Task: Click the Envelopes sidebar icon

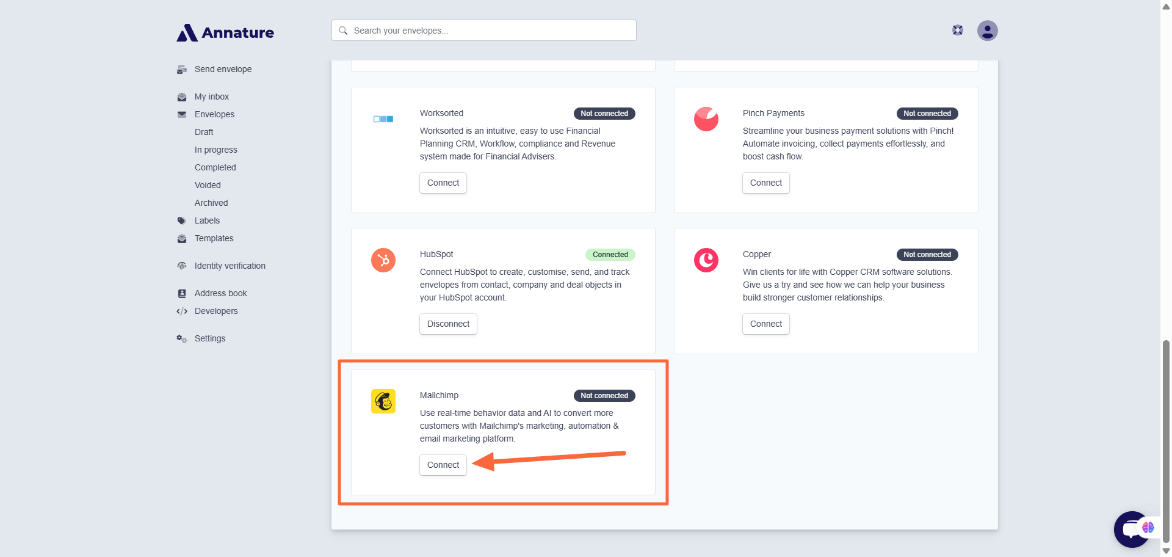Action: pos(182,114)
